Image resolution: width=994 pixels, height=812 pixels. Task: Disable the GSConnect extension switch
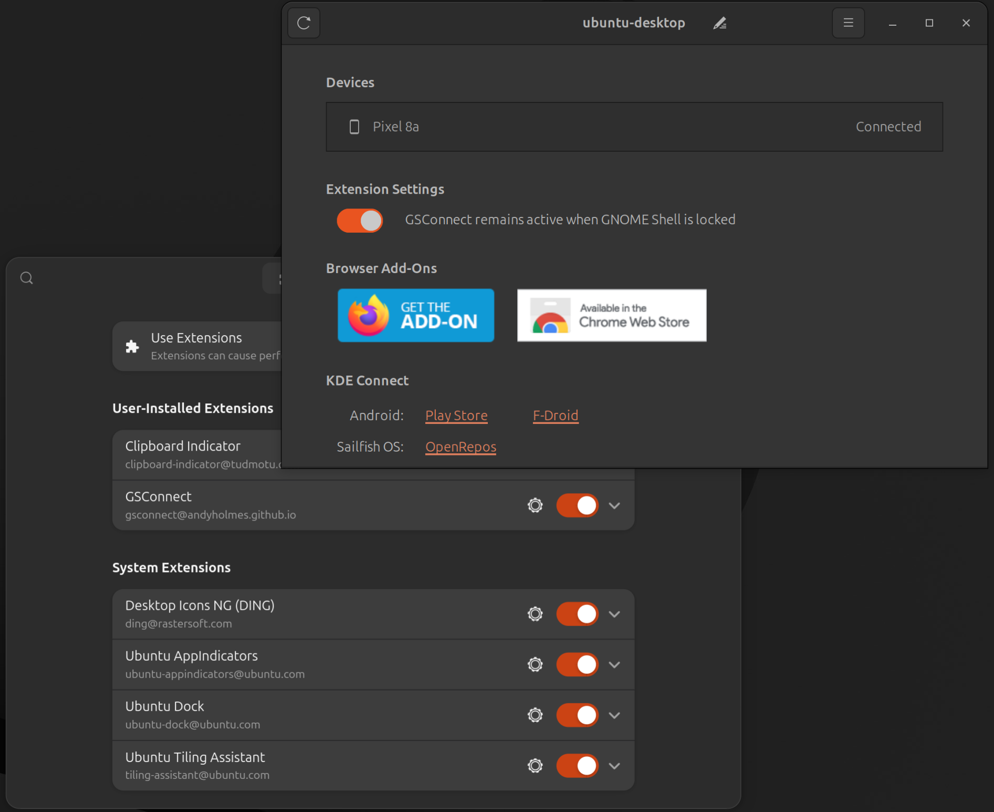coord(577,505)
